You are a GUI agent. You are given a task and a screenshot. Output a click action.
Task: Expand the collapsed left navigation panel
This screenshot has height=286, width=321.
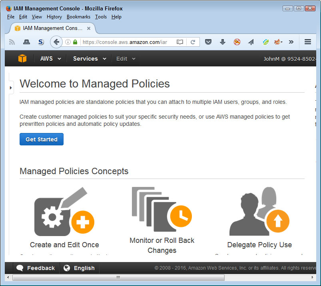pyautogui.click(x=11, y=87)
